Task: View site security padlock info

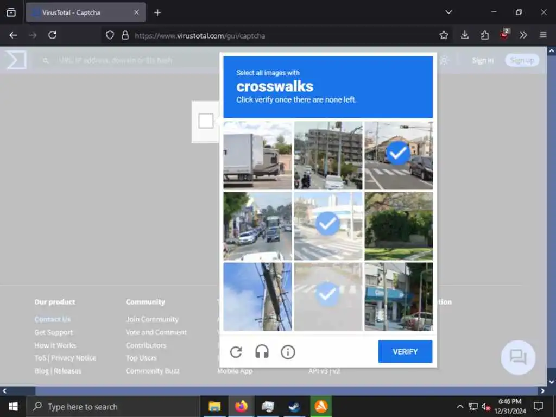Action: tap(125, 35)
